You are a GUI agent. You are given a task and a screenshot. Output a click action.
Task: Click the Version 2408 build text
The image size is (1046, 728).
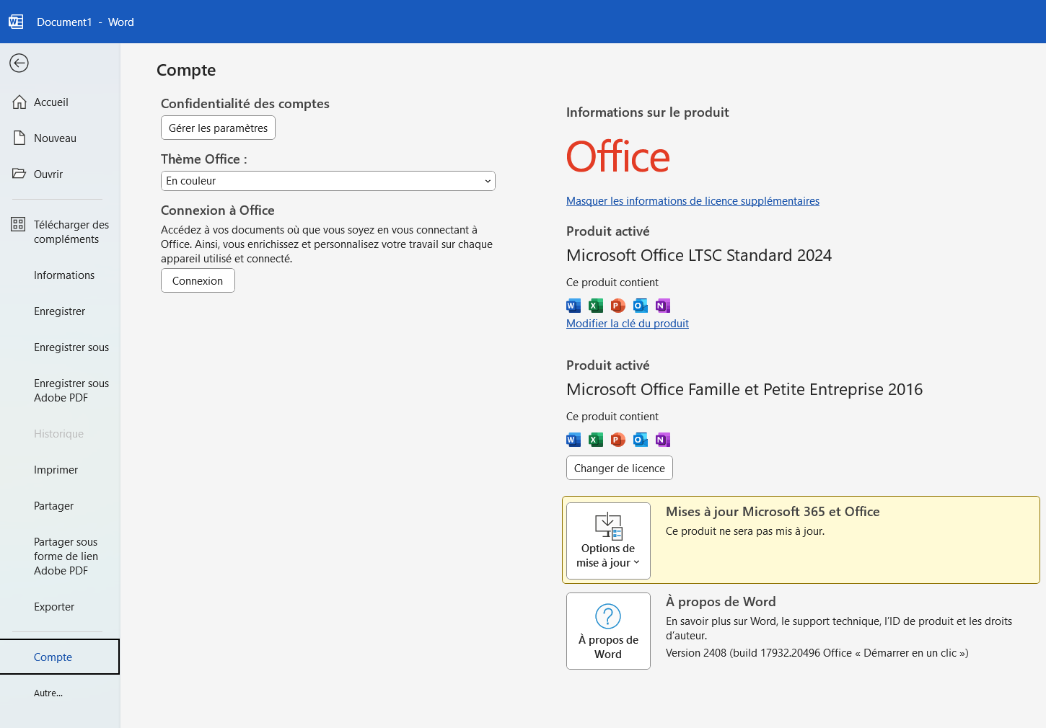tap(817, 653)
